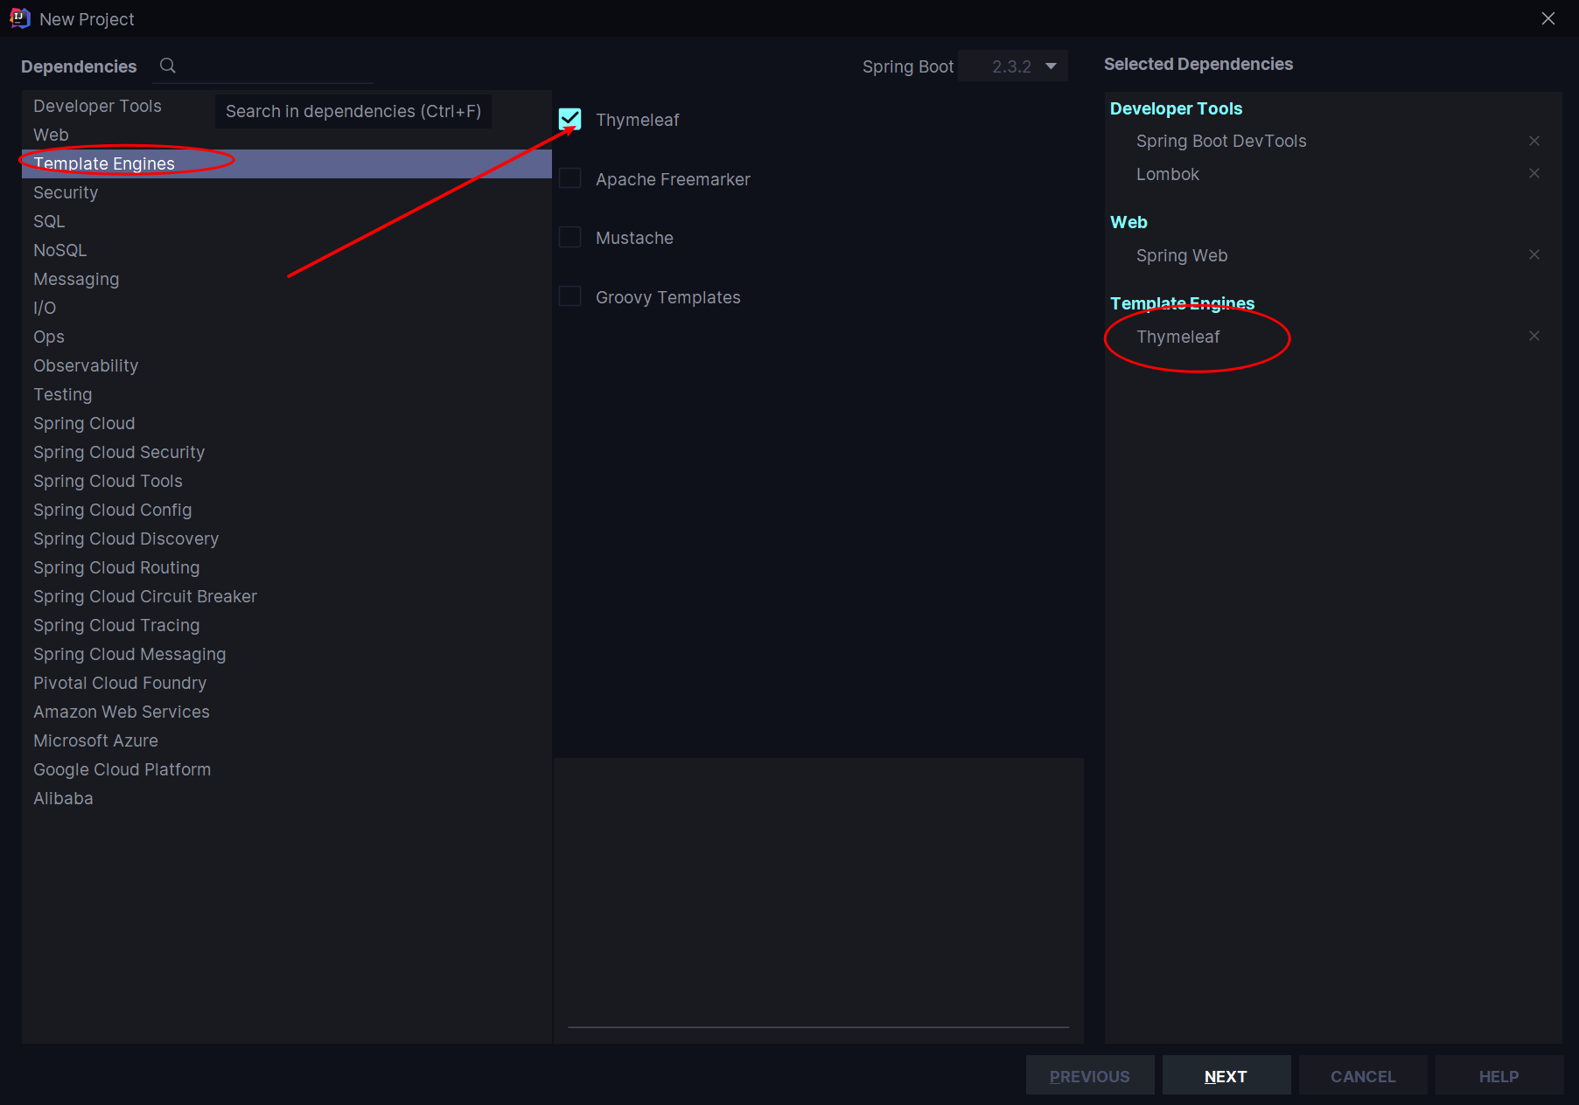The height and width of the screenshot is (1105, 1579).
Task: Return to the previous wizard step
Action: click(1090, 1076)
